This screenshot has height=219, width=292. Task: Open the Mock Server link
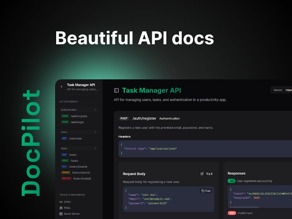pyautogui.click(x=72, y=214)
